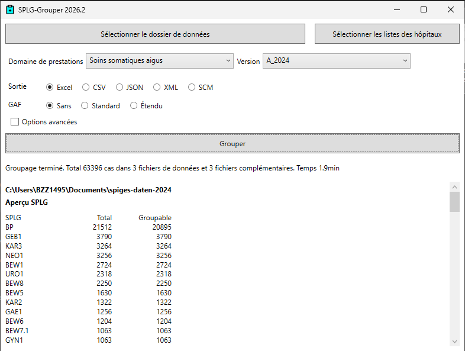Click groupable value 20895
The height and width of the screenshot is (351, 465).
162,227
